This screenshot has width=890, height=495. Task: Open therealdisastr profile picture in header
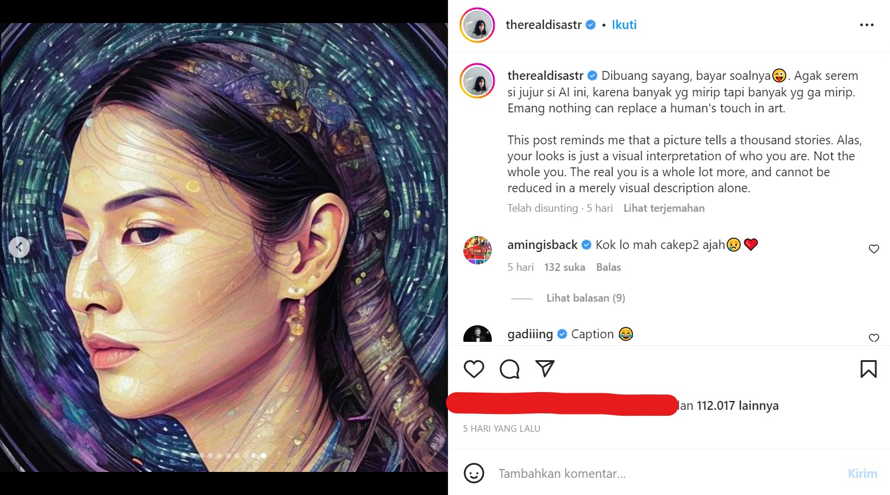477,25
